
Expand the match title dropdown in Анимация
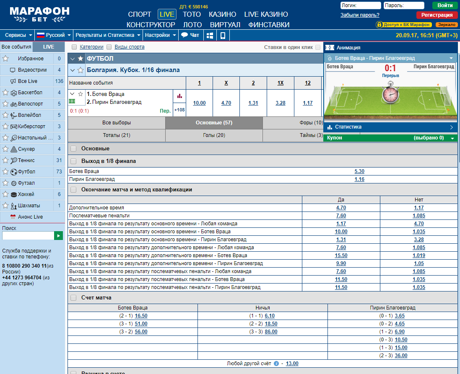point(451,58)
